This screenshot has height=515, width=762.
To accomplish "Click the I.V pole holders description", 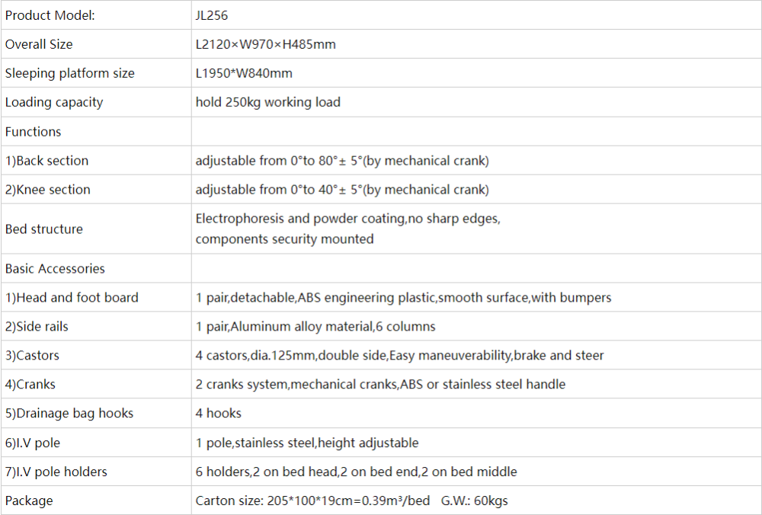I will pyautogui.click(x=356, y=472).
